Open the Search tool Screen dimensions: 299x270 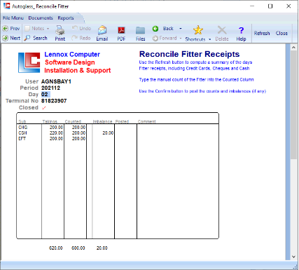[x=36, y=38]
